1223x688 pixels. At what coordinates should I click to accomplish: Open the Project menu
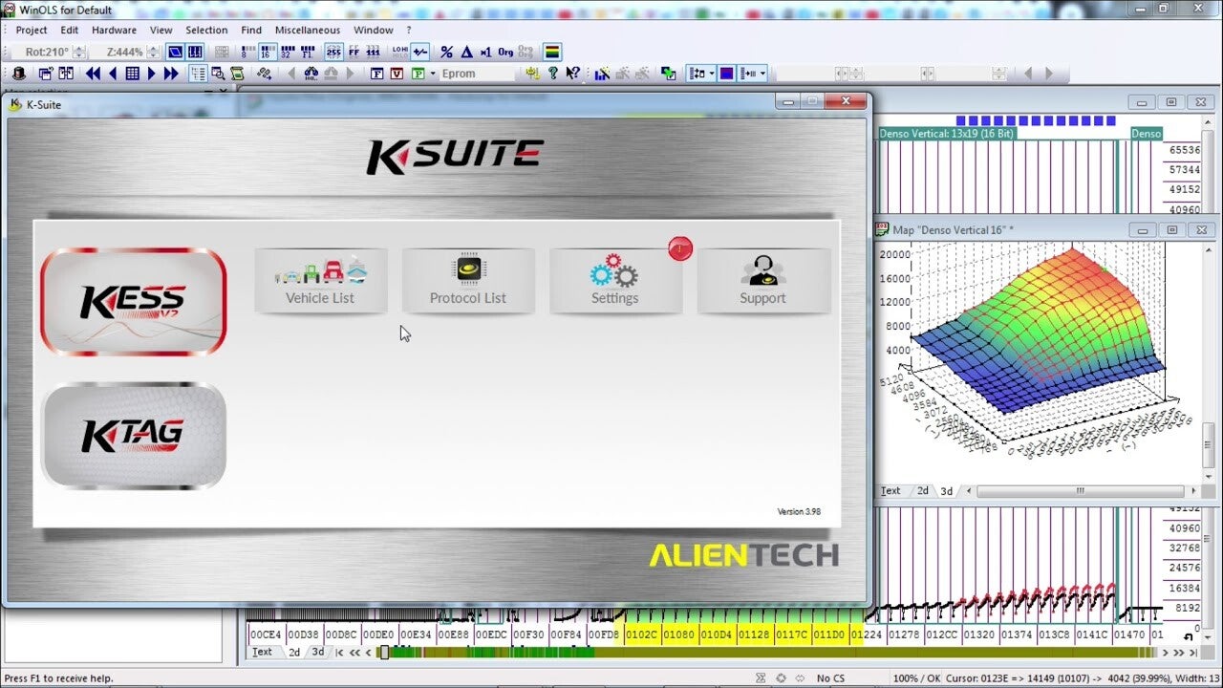click(x=32, y=30)
